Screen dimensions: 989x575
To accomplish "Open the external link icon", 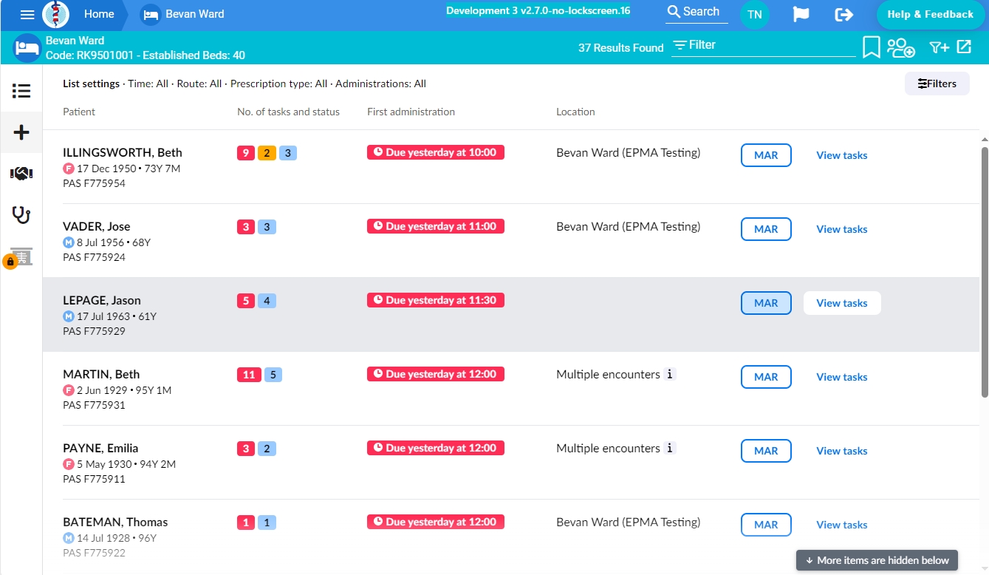I will tap(964, 47).
